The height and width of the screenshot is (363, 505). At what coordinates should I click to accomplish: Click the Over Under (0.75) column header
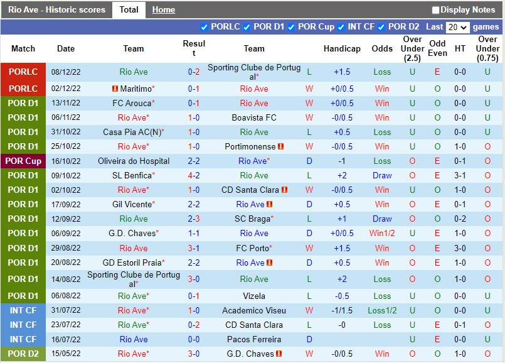coord(487,49)
